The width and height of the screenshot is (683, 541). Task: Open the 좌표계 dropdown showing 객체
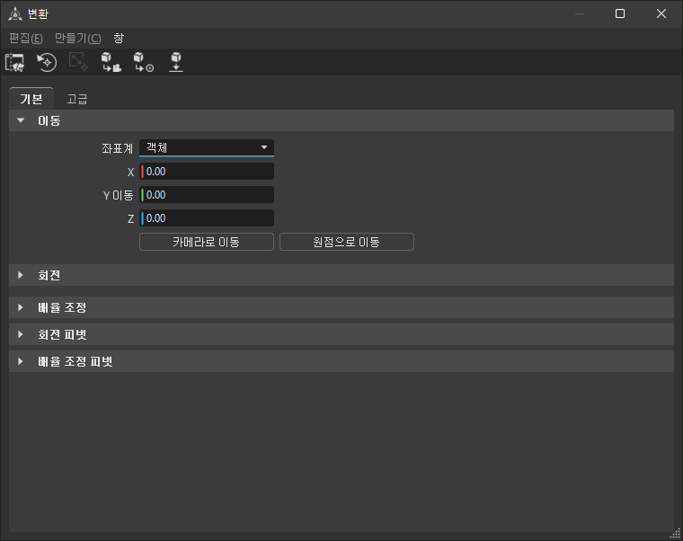[207, 147]
